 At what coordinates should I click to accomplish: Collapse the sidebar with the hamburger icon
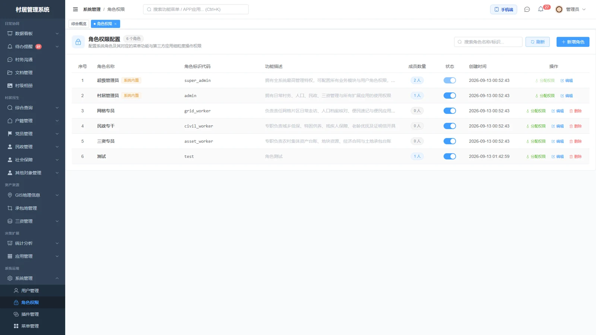[75, 9]
